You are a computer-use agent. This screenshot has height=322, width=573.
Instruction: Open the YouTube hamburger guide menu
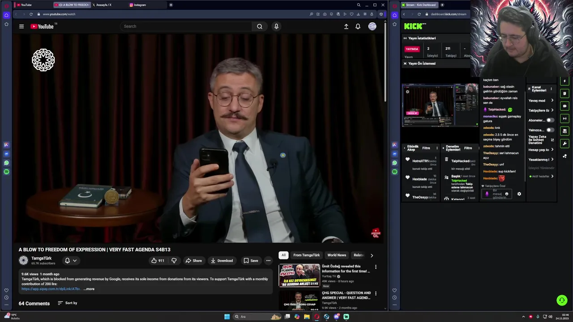point(21,26)
